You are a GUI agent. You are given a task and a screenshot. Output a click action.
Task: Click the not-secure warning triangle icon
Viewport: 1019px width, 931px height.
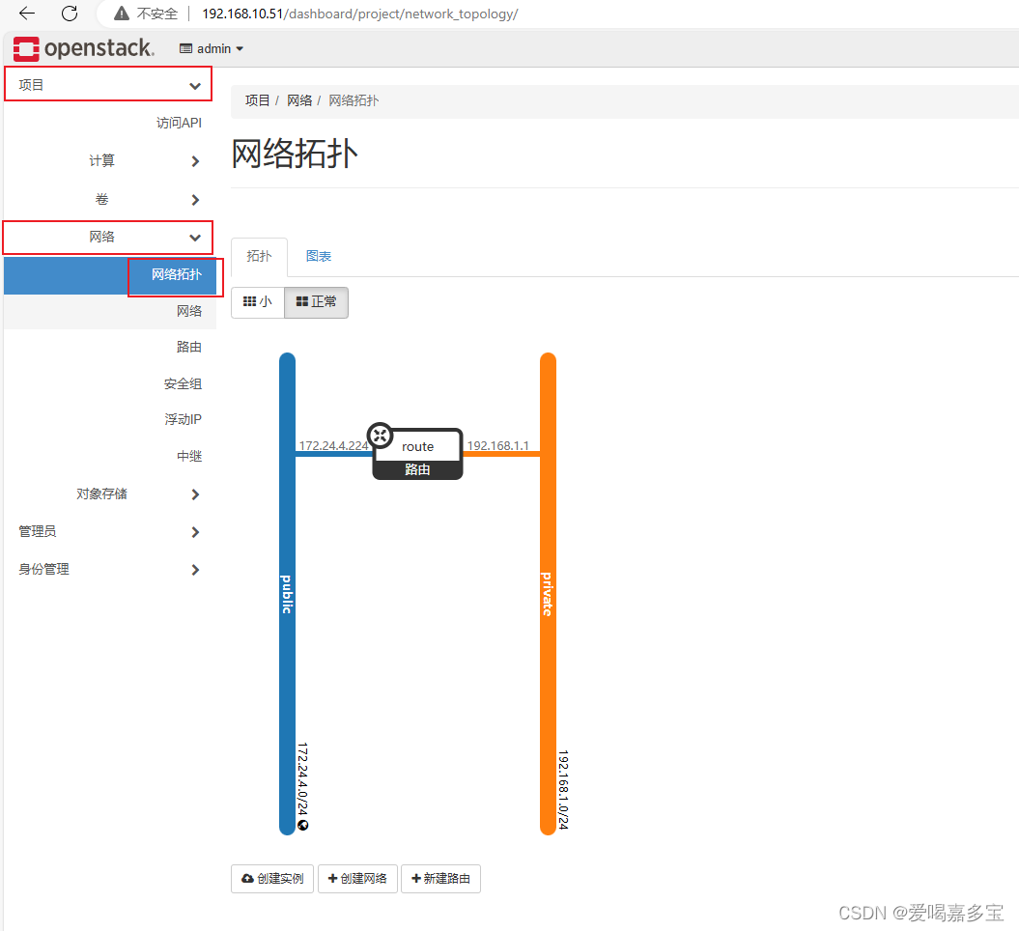click(x=122, y=13)
